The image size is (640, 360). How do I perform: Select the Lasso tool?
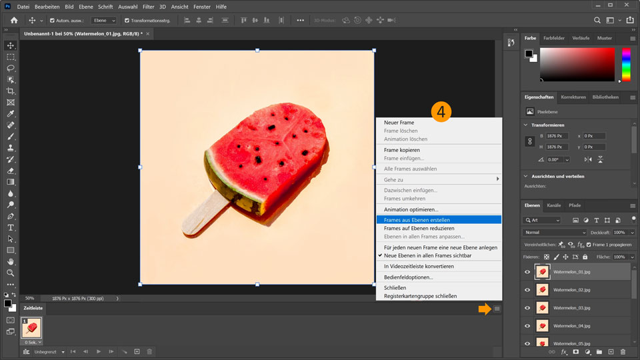(11, 68)
